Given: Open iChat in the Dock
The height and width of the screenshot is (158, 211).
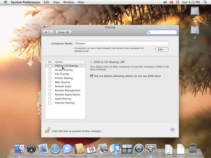Looking at the screenshot, I should point(67,149).
